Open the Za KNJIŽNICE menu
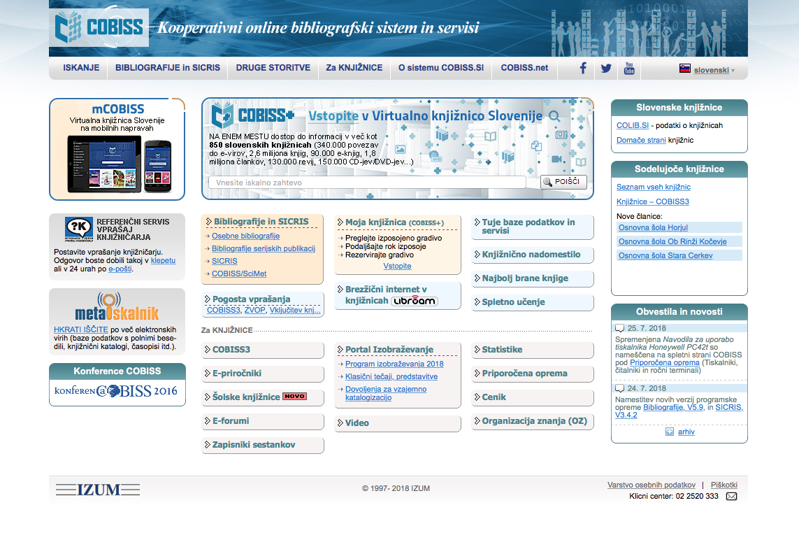This screenshot has height=540, width=799. tap(354, 68)
